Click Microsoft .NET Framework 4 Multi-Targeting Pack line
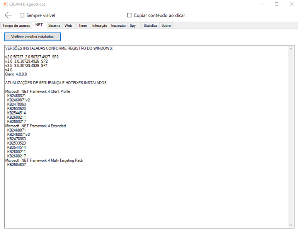The height and width of the screenshot is (232, 298). [x=44, y=160]
